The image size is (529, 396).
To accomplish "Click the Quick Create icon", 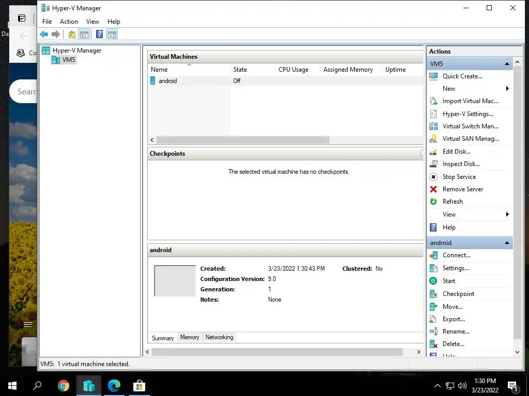I will point(433,76).
